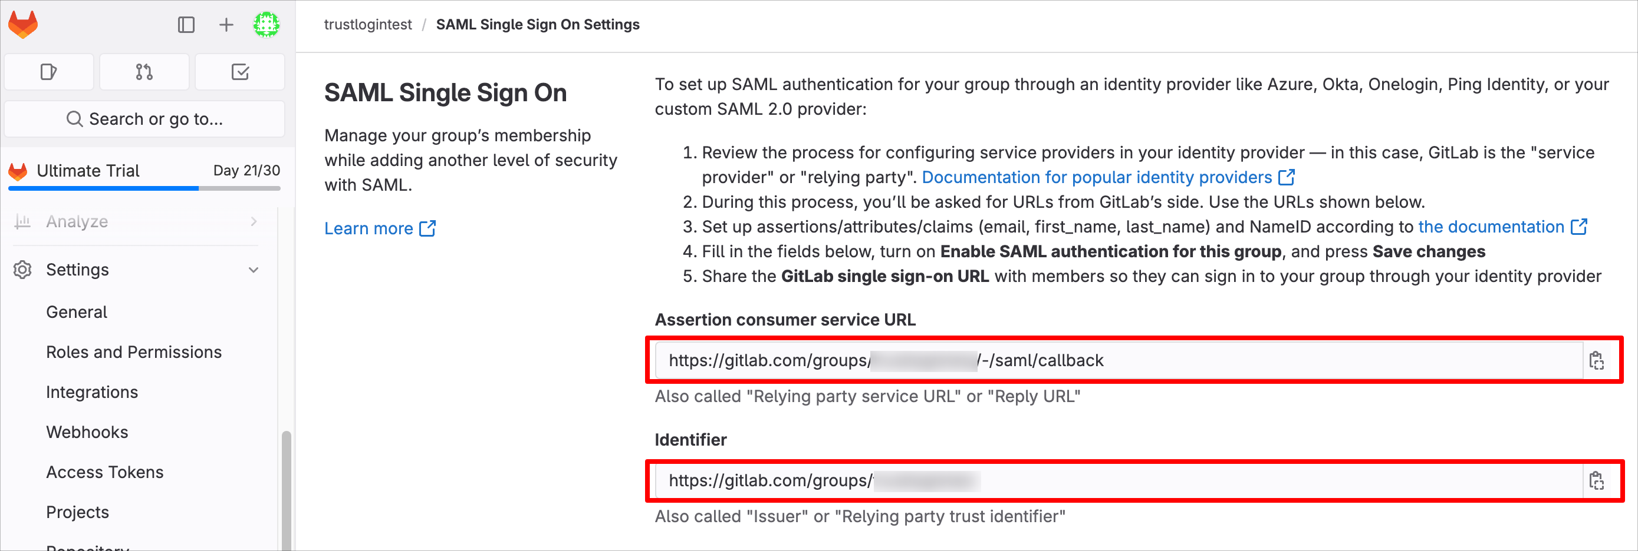Copy the Identifier URL
Viewport: 1638px width, 551px height.
pyautogui.click(x=1597, y=480)
